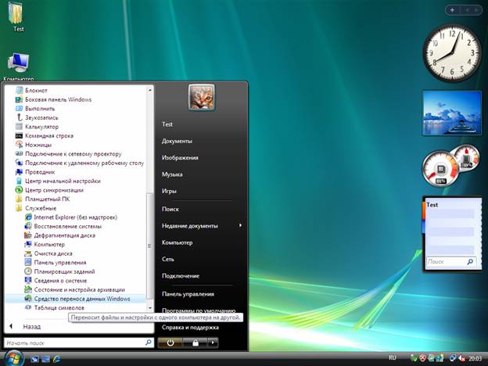Click the programs list scrollbar thumb
Viewport: 488px width, 366px height.
click(x=149, y=246)
